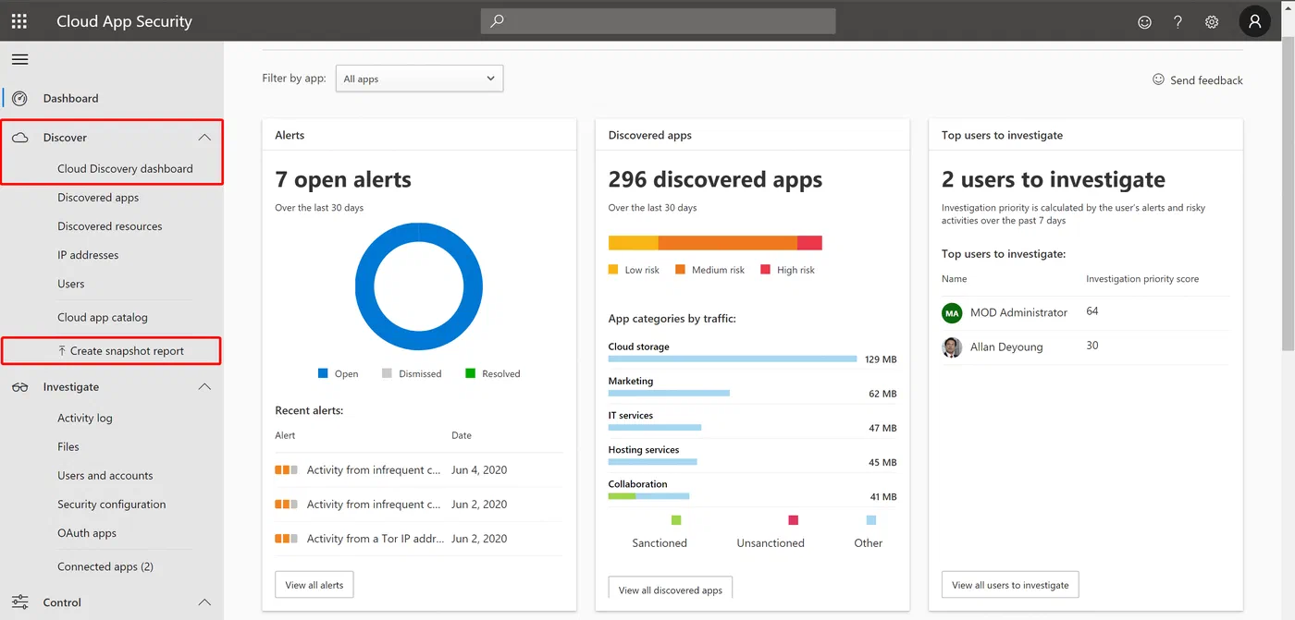Click the Sanctioned green legend square
The width and height of the screenshot is (1295, 620).
pyautogui.click(x=676, y=520)
